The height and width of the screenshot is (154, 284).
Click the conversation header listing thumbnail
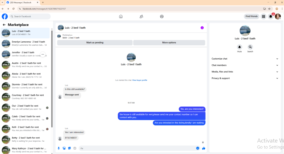click(61, 28)
